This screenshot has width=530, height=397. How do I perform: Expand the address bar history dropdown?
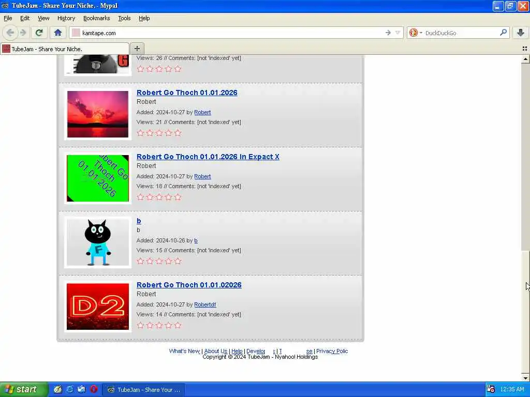pos(398,33)
